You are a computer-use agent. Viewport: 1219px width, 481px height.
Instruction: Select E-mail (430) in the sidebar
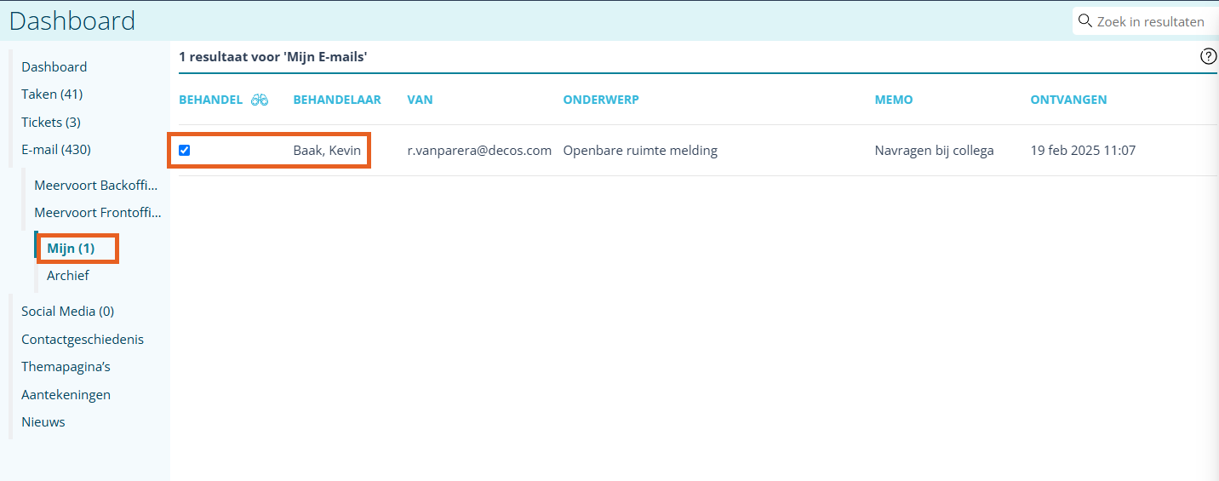coord(56,150)
